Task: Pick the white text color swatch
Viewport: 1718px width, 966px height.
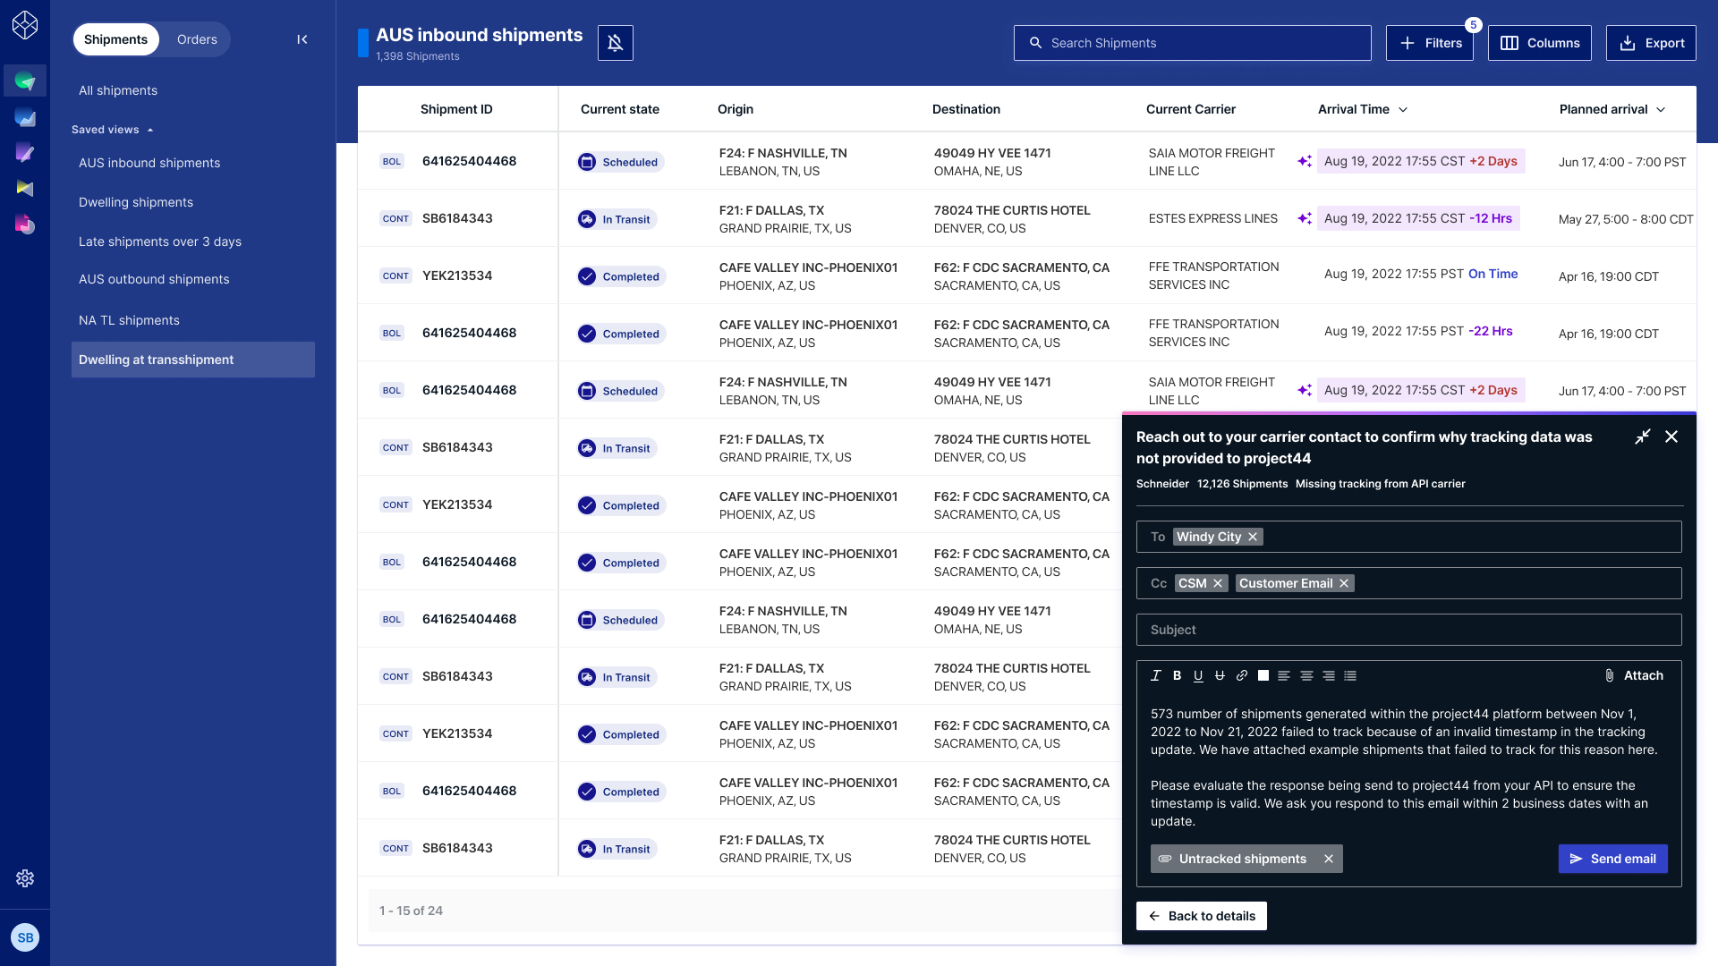Action: [x=1263, y=676]
